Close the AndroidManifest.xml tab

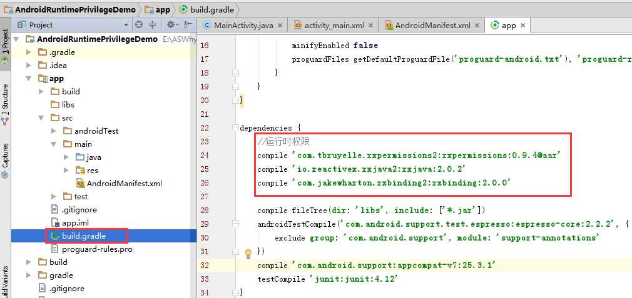[477, 26]
